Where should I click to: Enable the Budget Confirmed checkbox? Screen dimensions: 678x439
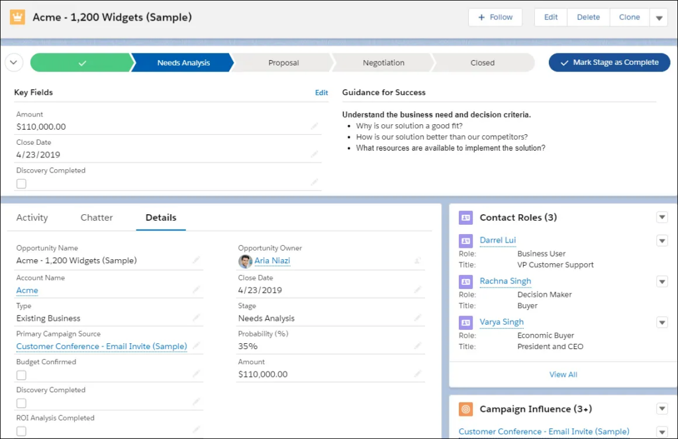[x=21, y=376]
